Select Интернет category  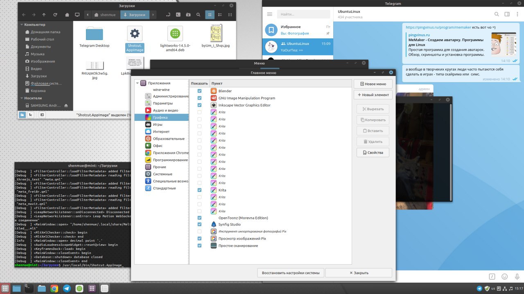(x=161, y=131)
